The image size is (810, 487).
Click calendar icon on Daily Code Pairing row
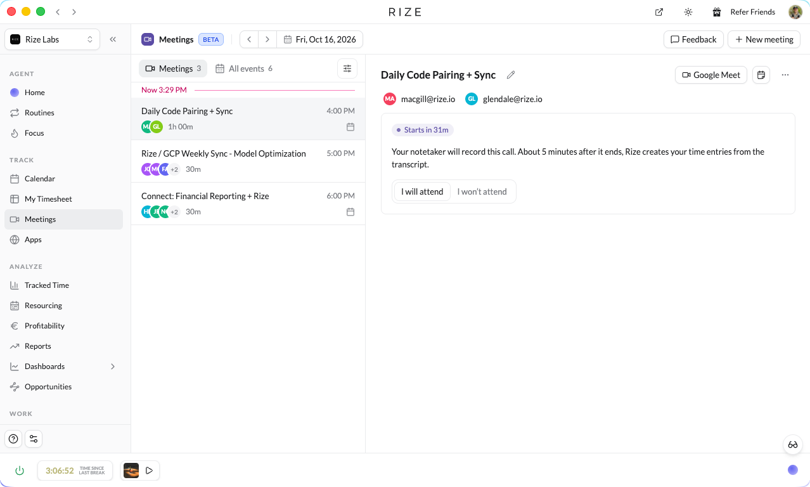coord(350,127)
